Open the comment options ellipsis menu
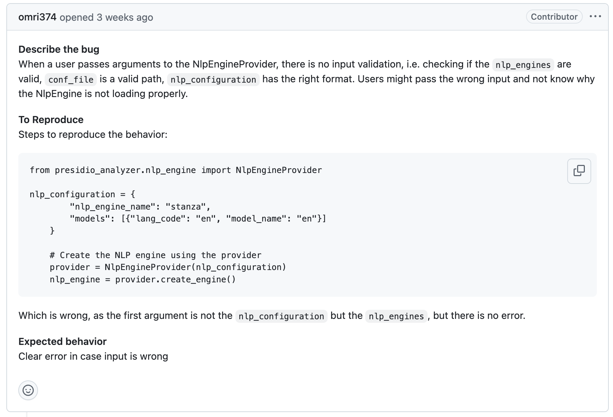Viewport: 613px width, 417px height. [595, 17]
